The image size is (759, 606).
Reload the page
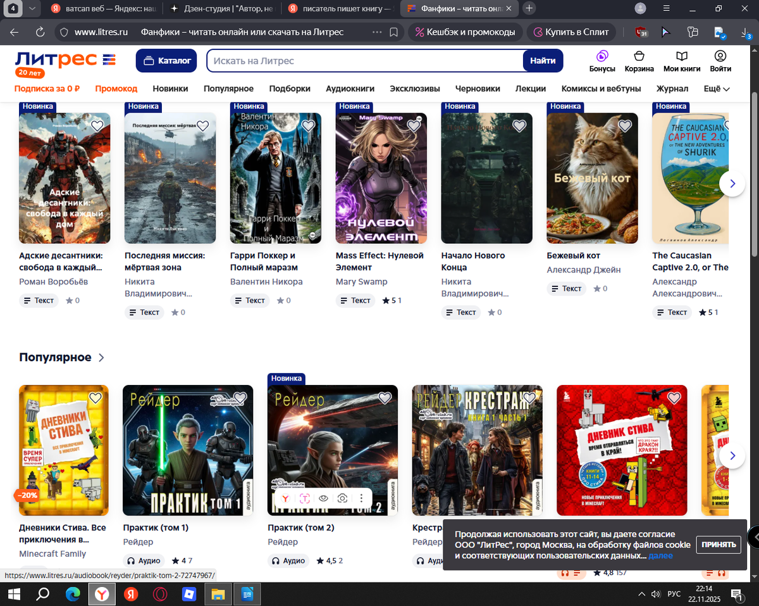pos(40,32)
